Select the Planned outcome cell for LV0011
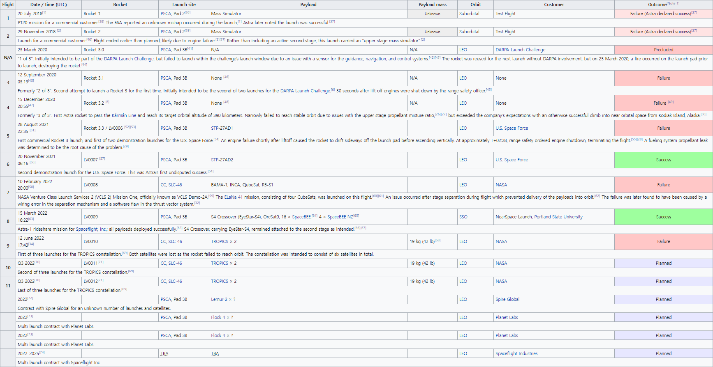Screen dimensions: 713x367 pos(664,263)
